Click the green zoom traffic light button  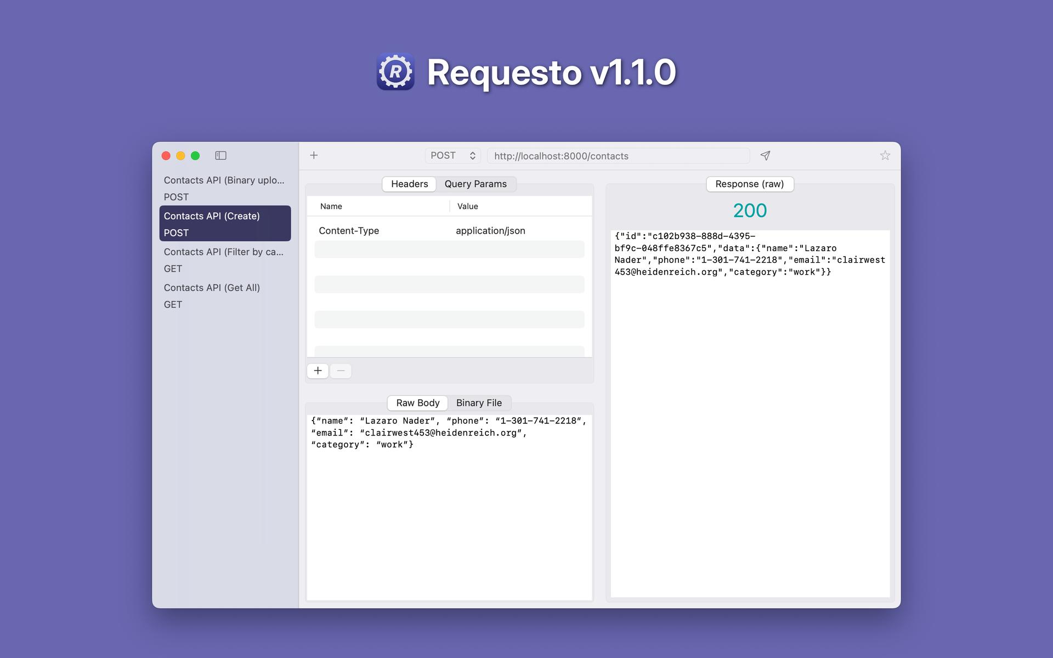[x=195, y=156]
